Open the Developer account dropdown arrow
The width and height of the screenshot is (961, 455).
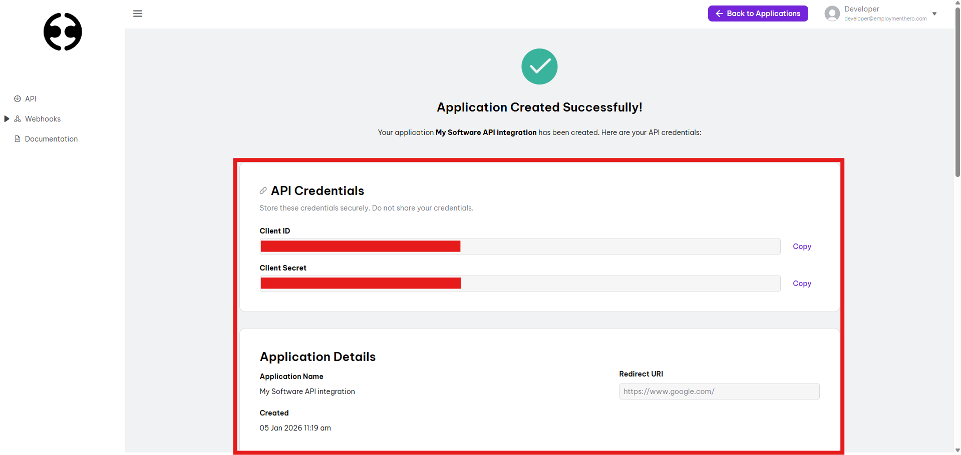934,13
